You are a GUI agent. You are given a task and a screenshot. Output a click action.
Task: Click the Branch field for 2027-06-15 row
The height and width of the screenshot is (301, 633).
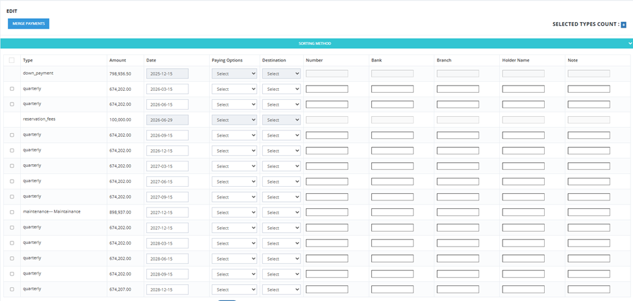click(x=458, y=181)
